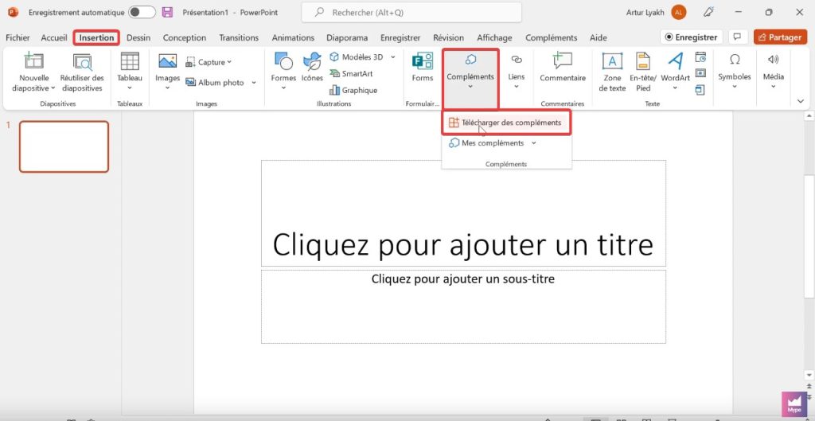Open the Aide tab
Viewport: 815px width, 421px height.
[x=599, y=37]
